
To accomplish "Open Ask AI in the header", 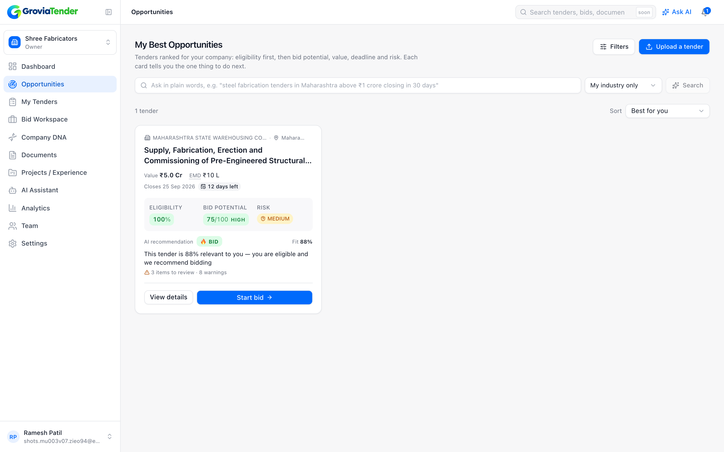I will click(x=676, y=12).
